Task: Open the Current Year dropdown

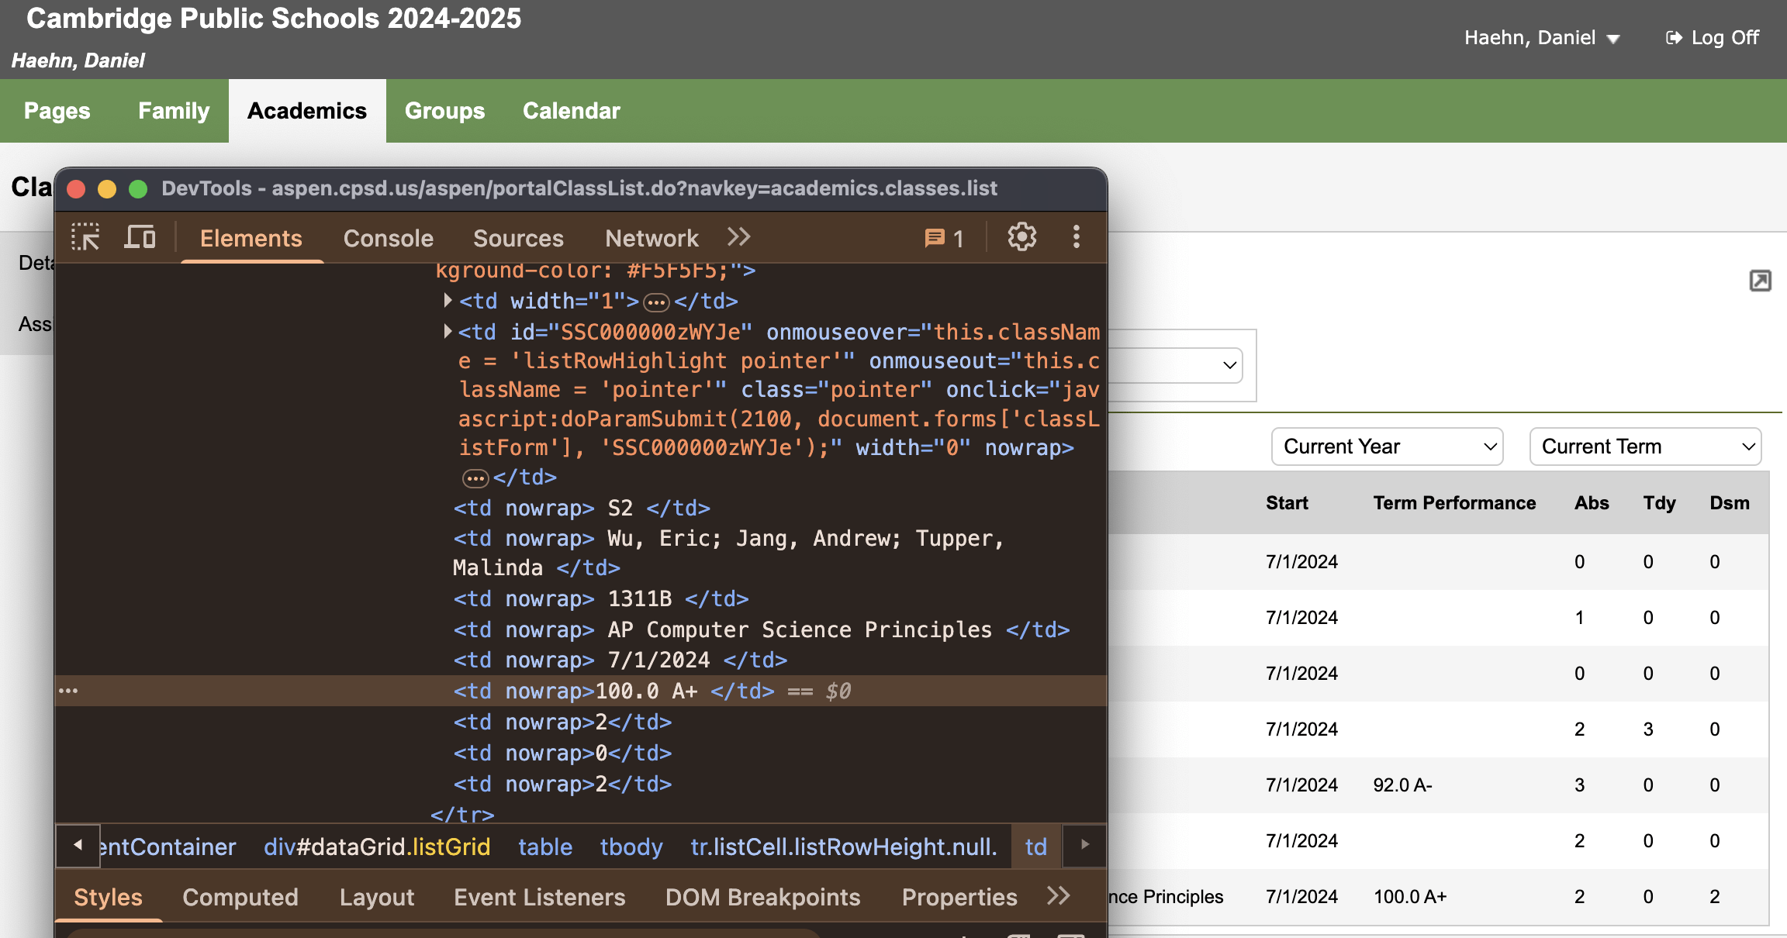Action: [1387, 447]
